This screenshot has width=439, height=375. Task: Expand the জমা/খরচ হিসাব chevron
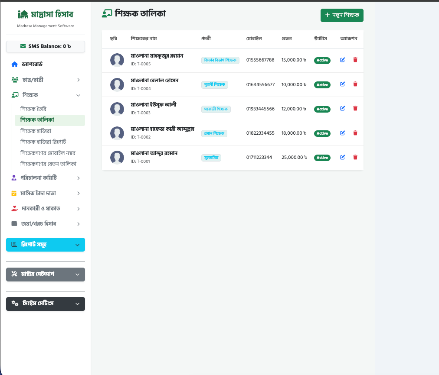(79, 224)
